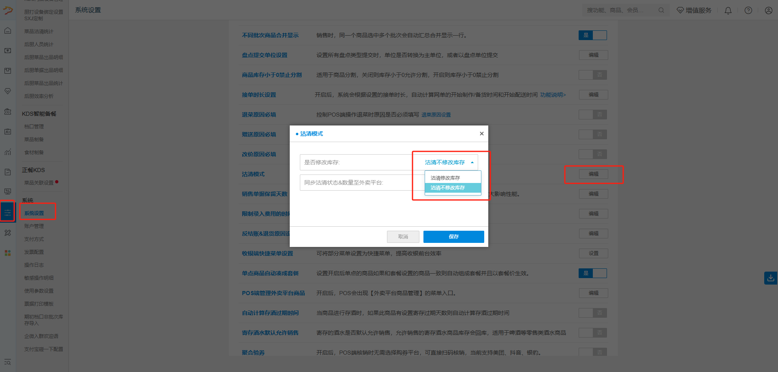
Task: Toggle 寄存酒水默认允许销售 switch
Action: pyautogui.click(x=593, y=333)
